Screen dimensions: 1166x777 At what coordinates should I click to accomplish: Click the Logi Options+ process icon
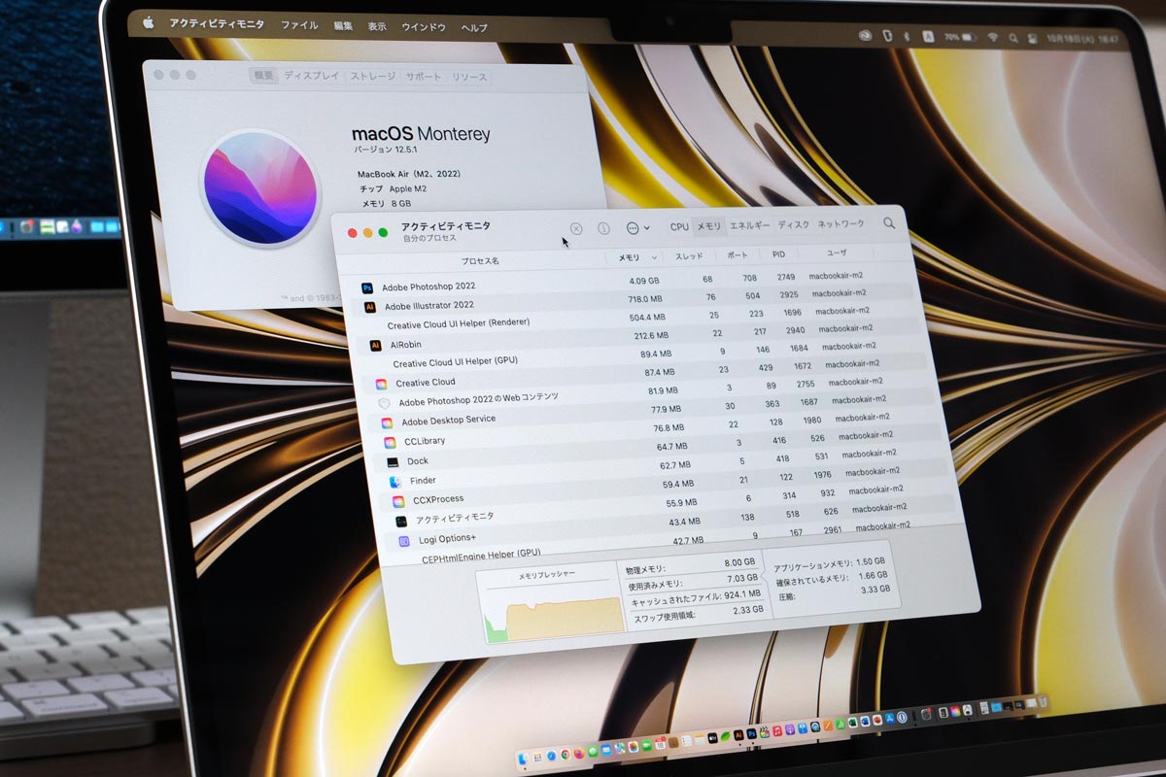[x=404, y=541]
